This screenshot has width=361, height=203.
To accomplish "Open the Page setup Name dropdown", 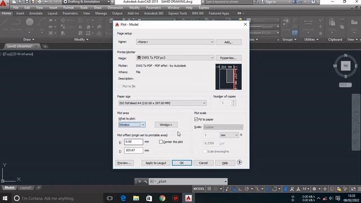I will [x=175, y=42].
